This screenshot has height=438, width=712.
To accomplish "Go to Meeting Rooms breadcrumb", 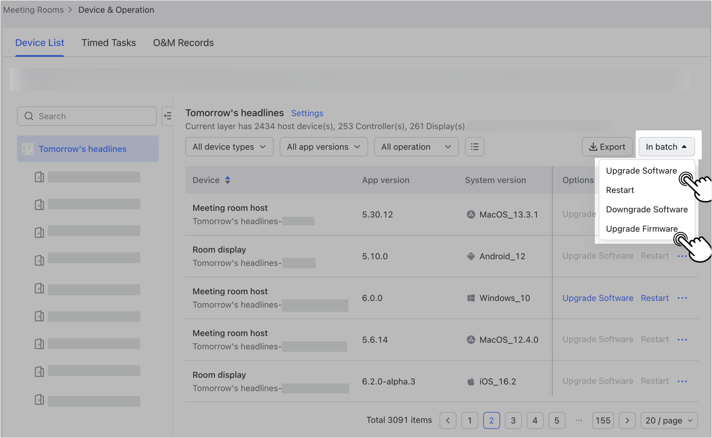I will pos(33,10).
